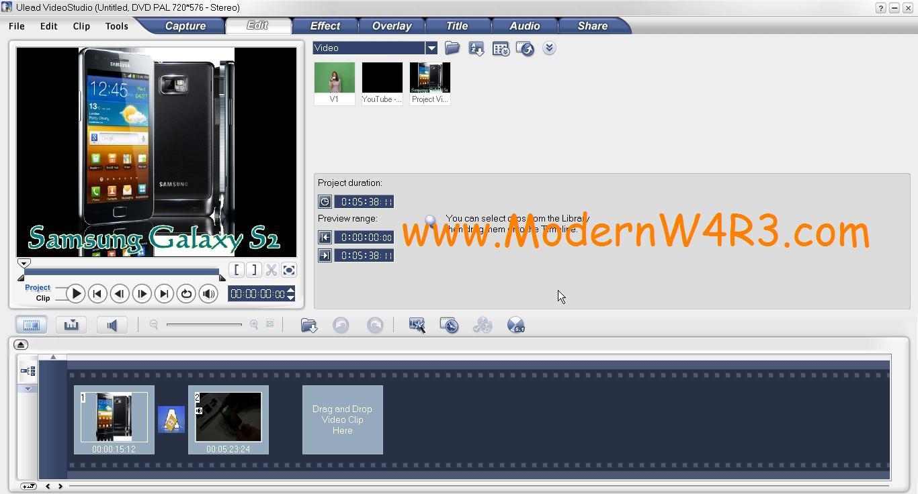Export clip from library icon
Viewport: 918px width, 494px height.
[x=525, y=48]
